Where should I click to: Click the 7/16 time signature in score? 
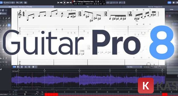[130, 14]
